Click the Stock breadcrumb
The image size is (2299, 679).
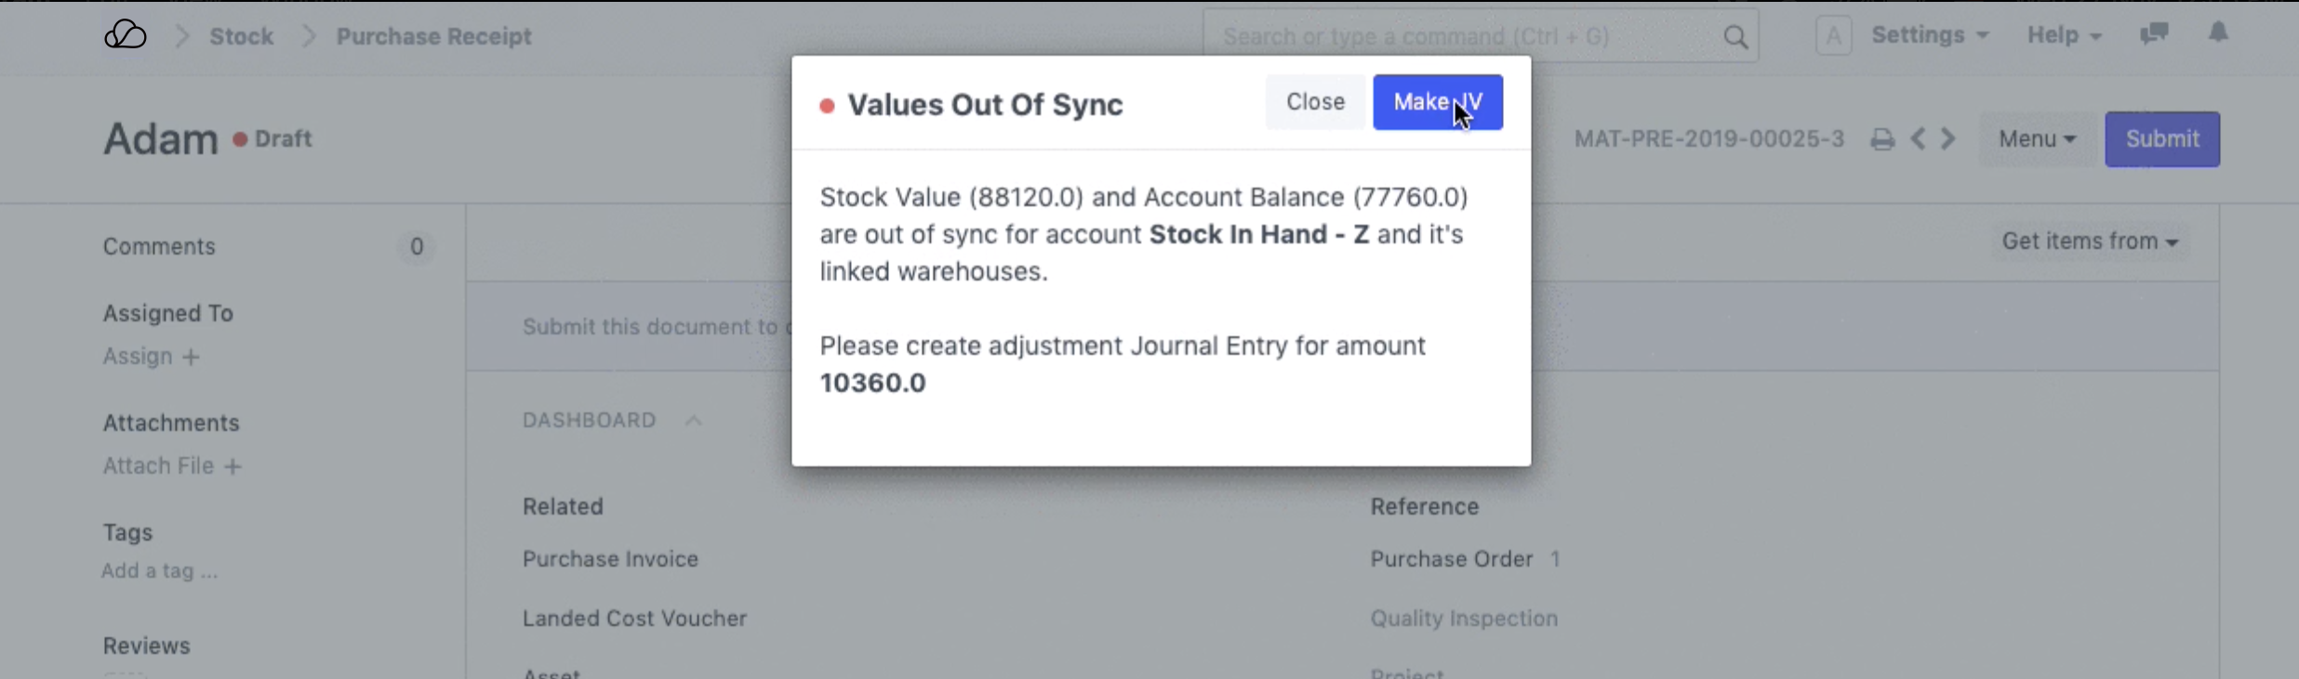point(241,36)
